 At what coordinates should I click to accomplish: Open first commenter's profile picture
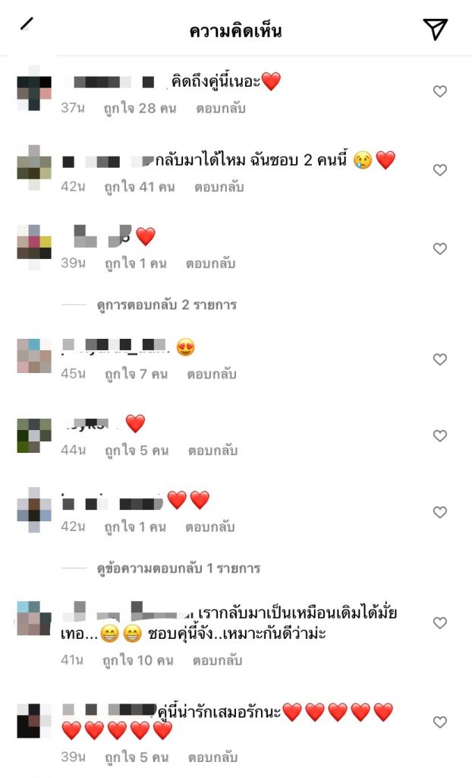click(34, 88)
